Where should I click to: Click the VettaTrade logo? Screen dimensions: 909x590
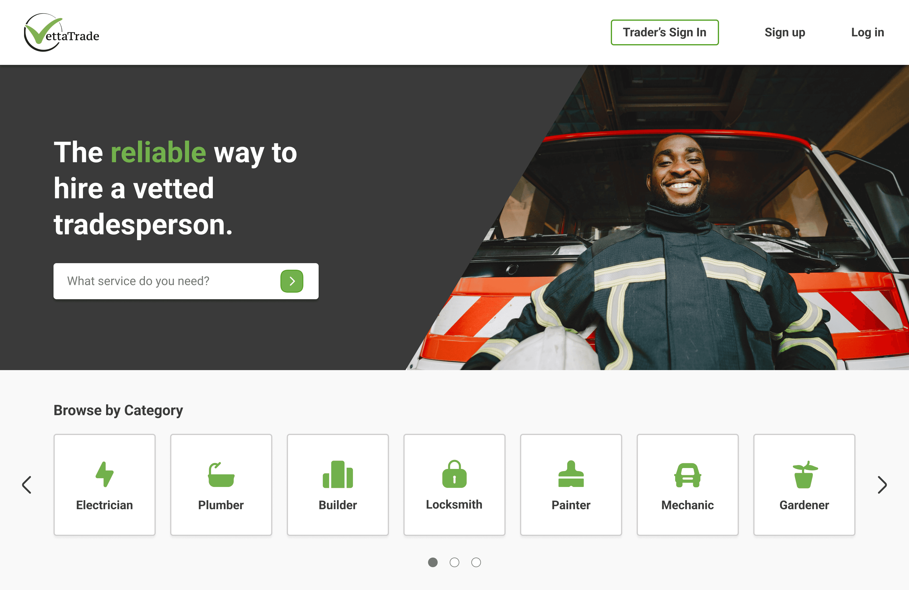(x=62, y=32)
